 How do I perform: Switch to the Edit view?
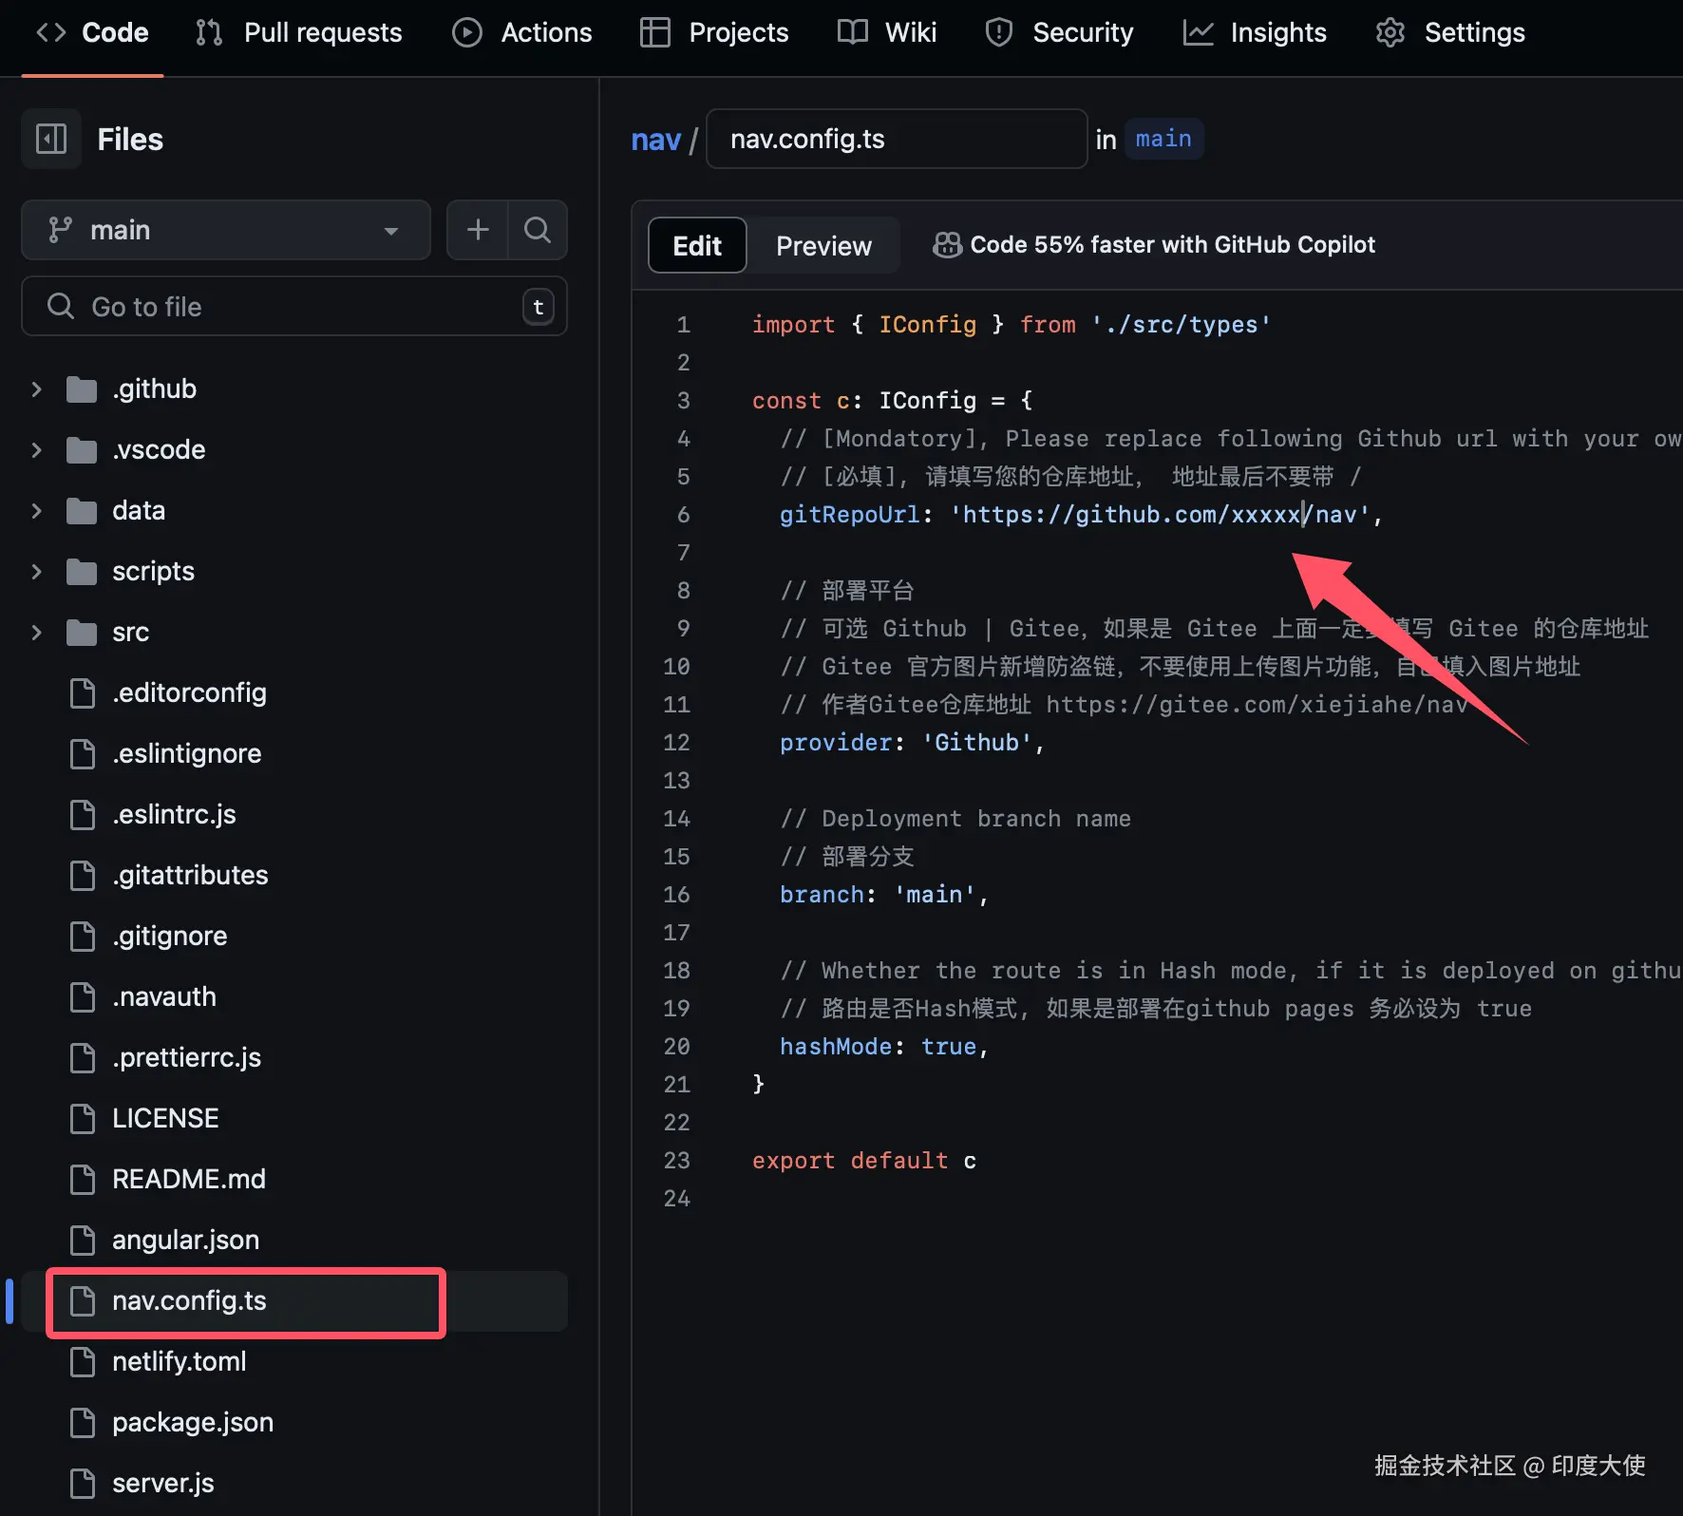(697, 245)
